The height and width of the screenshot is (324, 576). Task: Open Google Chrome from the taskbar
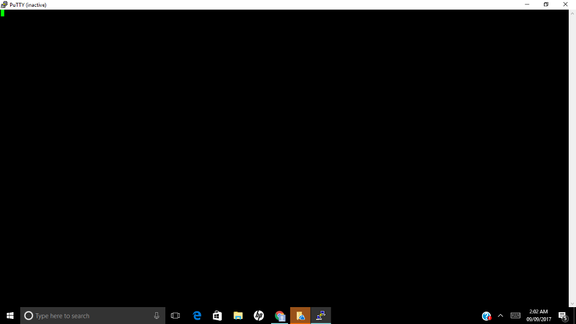[280, 316]
